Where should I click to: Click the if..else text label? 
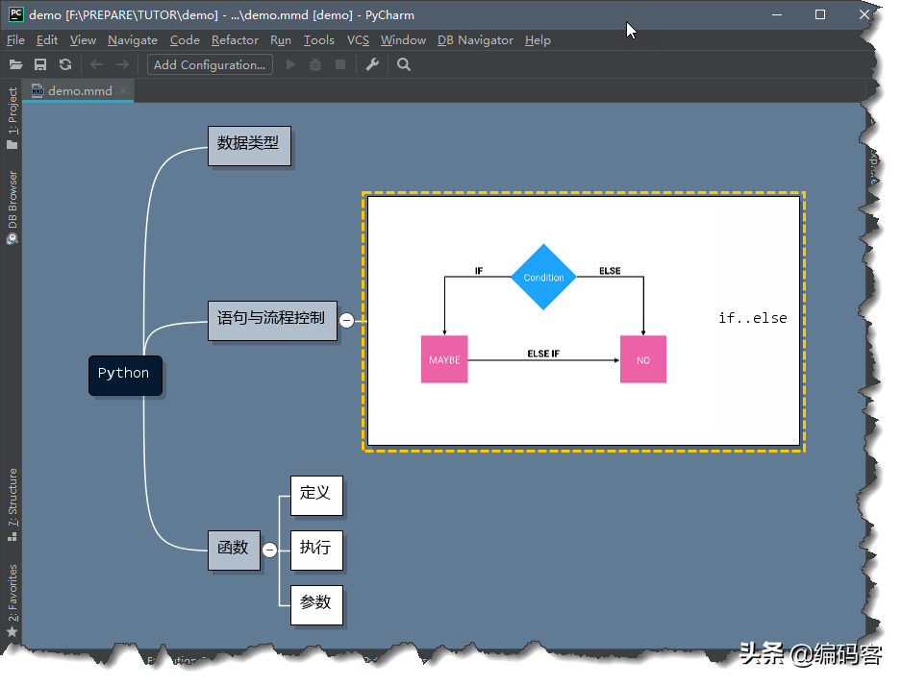point(752,318)
